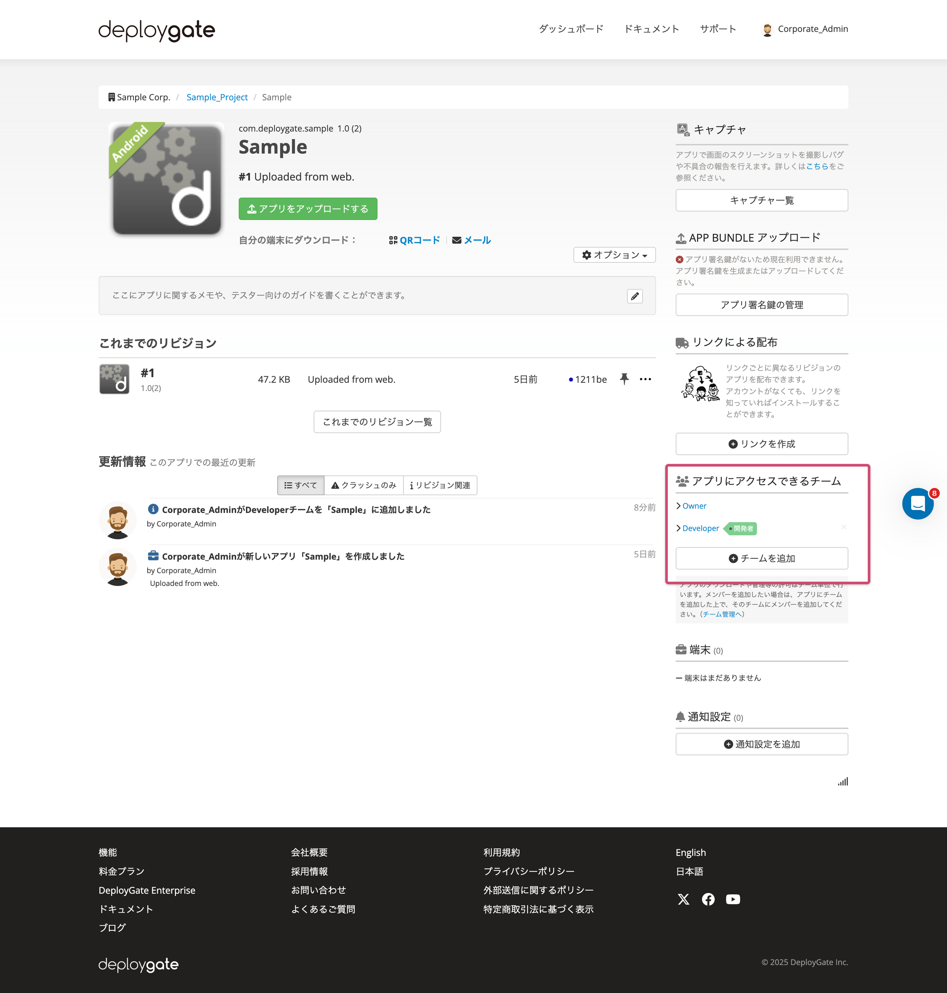The image size is (947, 993).
Task: Pin revision #1 using the pin icon
Action: (x=625, y=379)
